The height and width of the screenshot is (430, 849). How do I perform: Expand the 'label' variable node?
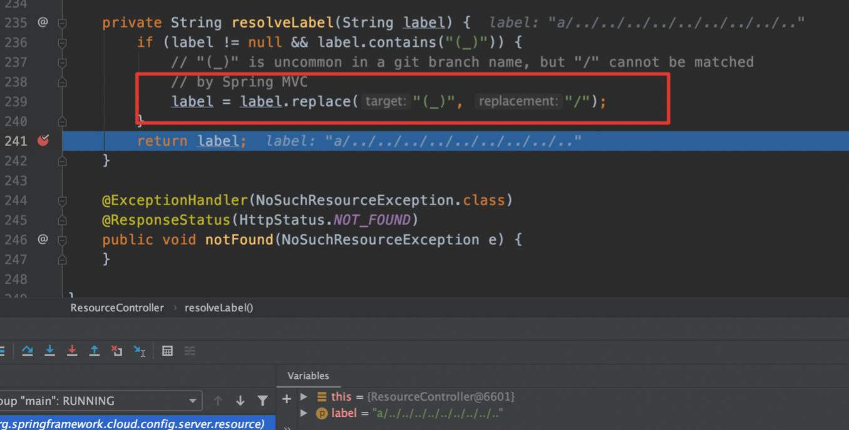point(304,413)
